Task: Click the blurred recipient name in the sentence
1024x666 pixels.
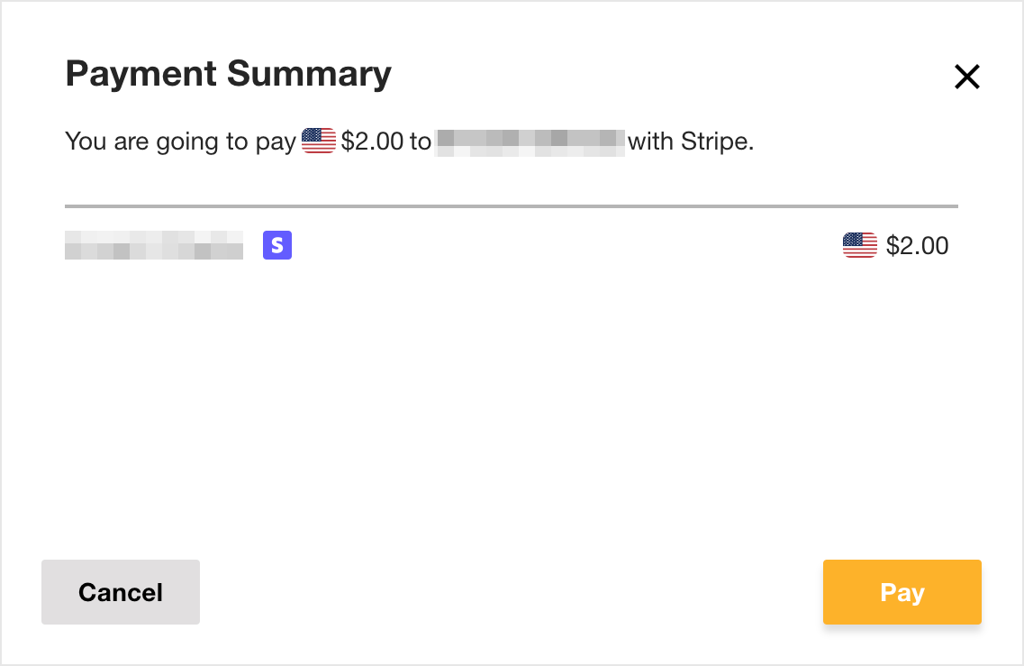Action: [x=530, y=142]
